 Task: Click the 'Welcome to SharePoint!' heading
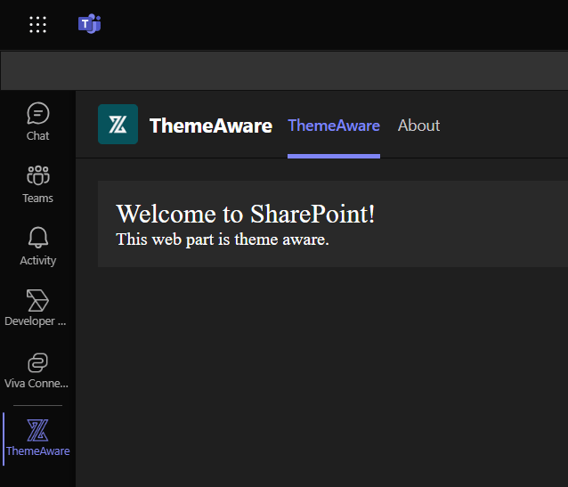tap(246, 214)
